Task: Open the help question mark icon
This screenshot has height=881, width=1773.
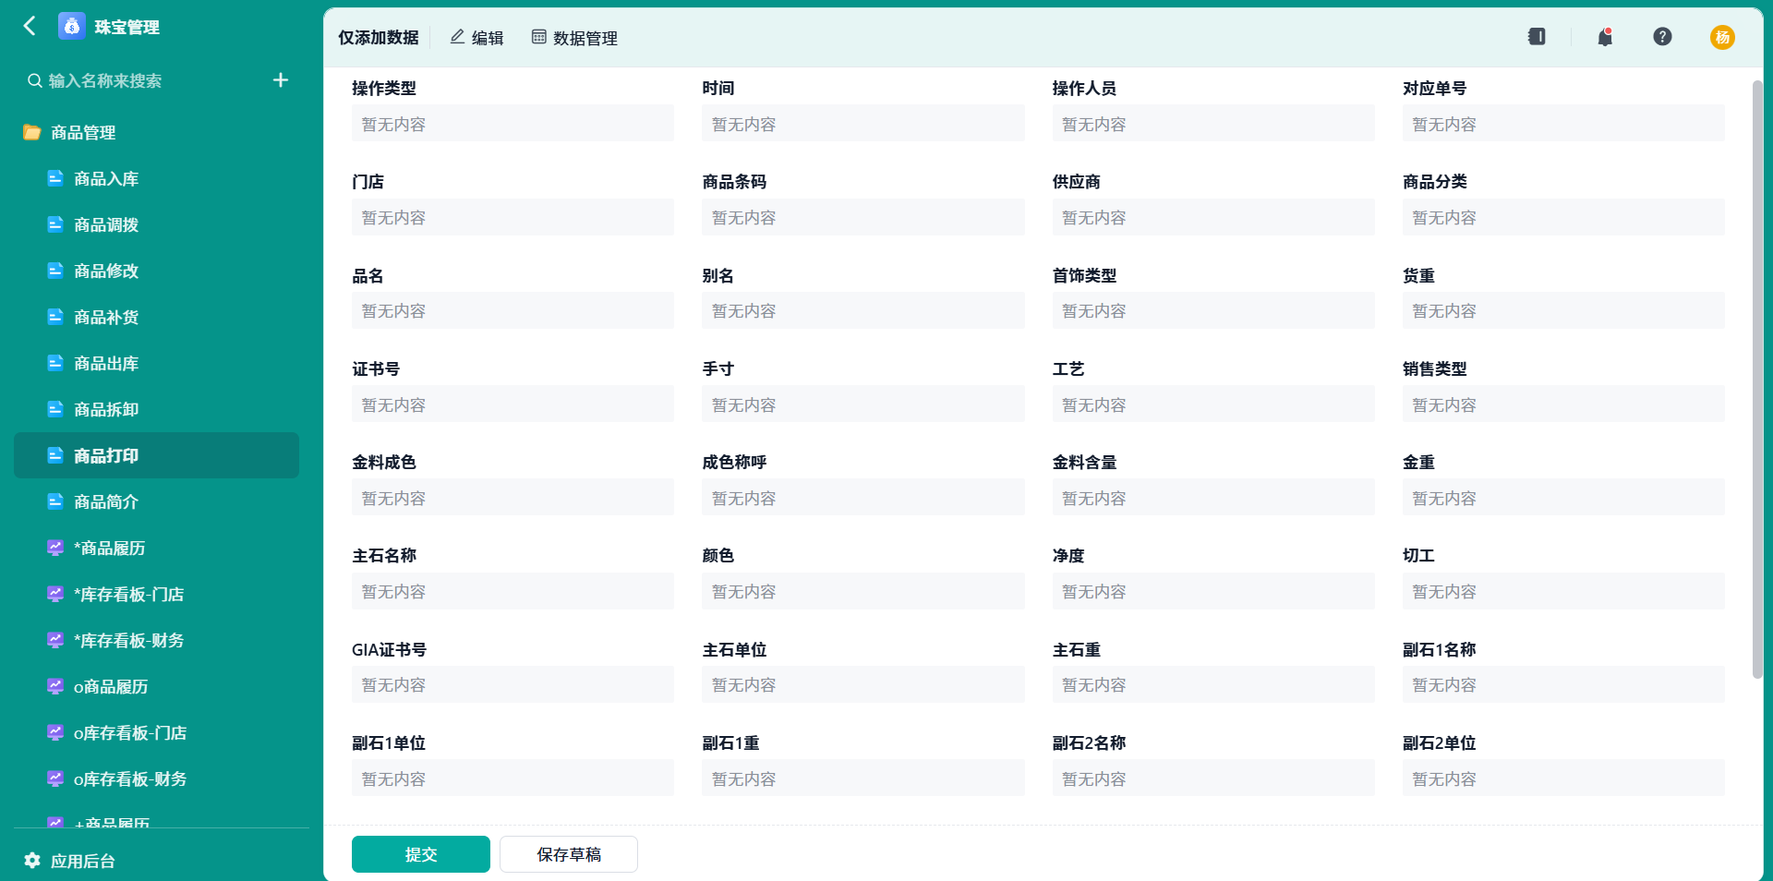Action: tap(1662, 37)
